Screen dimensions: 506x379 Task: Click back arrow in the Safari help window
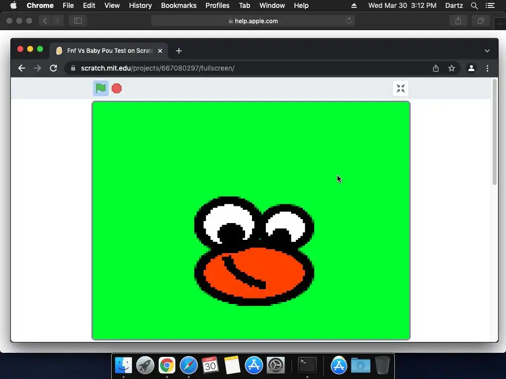click(45, 21)
